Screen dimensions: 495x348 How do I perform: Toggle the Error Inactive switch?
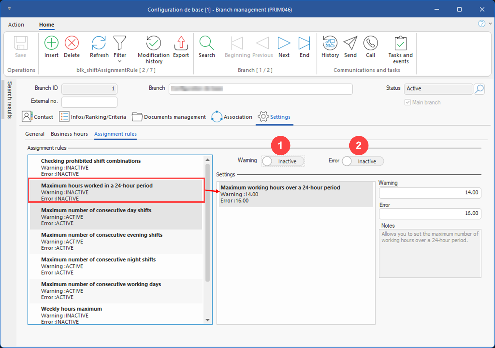(363, 161)
